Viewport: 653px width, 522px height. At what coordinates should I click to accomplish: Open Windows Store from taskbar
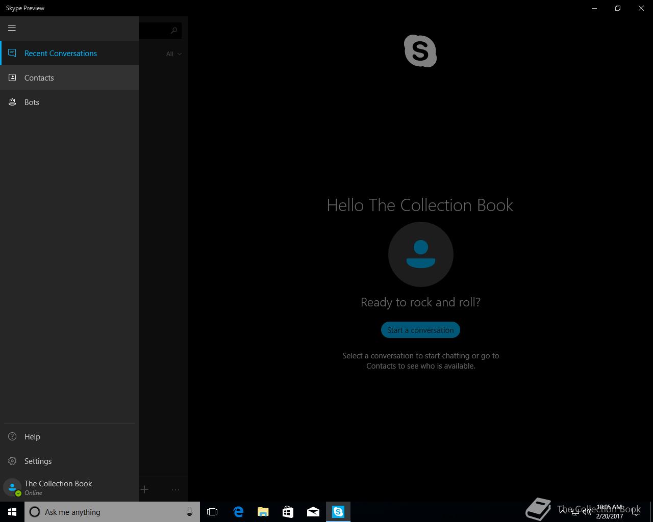pyautogui.click(x=288, y=512)
